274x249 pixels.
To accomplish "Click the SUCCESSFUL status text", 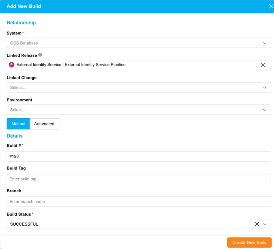I will 24,224.
